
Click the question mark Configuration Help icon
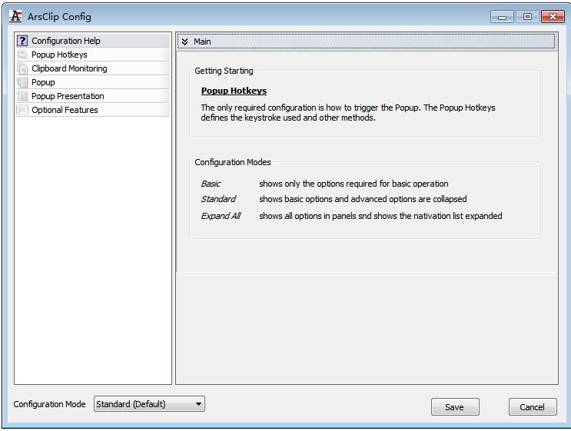pyautogui.click(x=22, y=41)
